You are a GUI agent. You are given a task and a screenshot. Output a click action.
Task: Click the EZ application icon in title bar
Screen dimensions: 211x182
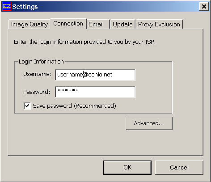point(7,7)
